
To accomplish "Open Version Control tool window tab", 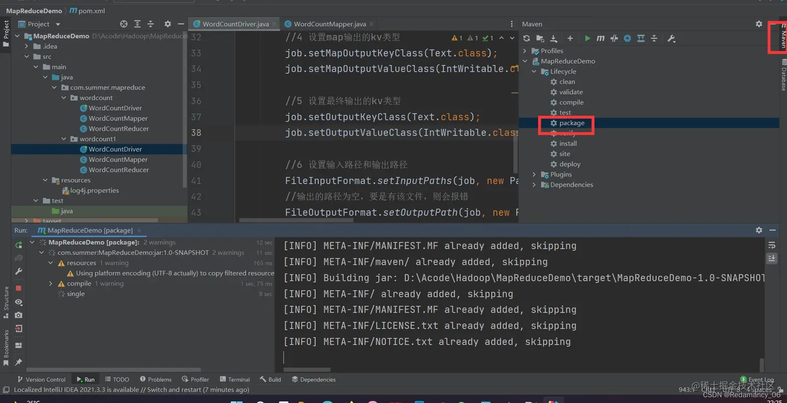I will (x=42, y=380).
